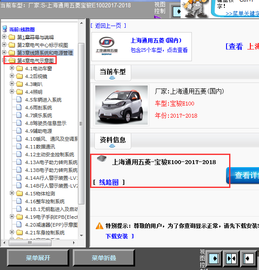Open 4.13B电子助力转向系统 diagram
The height and width of the screenshot is (270, 259).
[51, 170]
